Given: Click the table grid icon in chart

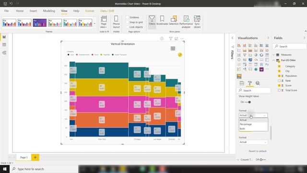Looking at the screenshot, I should [x=173, y=49].
